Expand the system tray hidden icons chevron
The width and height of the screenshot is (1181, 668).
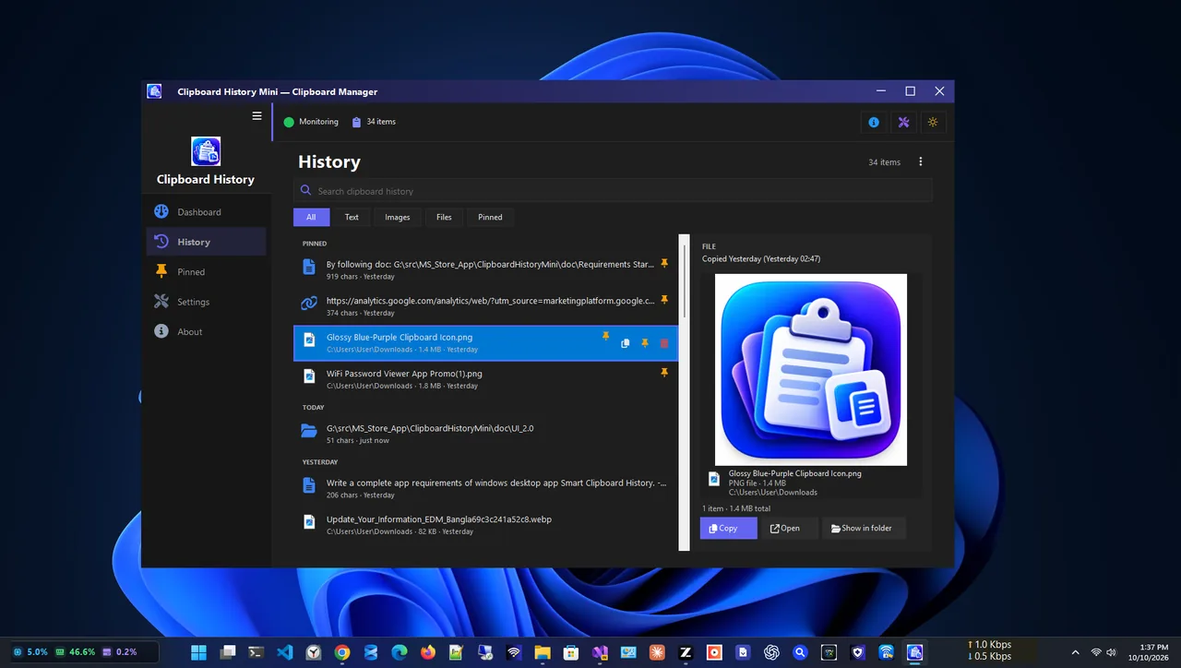pos(1075,652)
